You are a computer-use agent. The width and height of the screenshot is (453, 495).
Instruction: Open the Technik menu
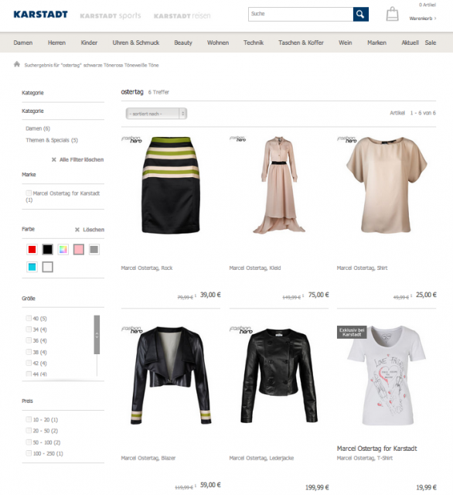click(x=254, y=43)
